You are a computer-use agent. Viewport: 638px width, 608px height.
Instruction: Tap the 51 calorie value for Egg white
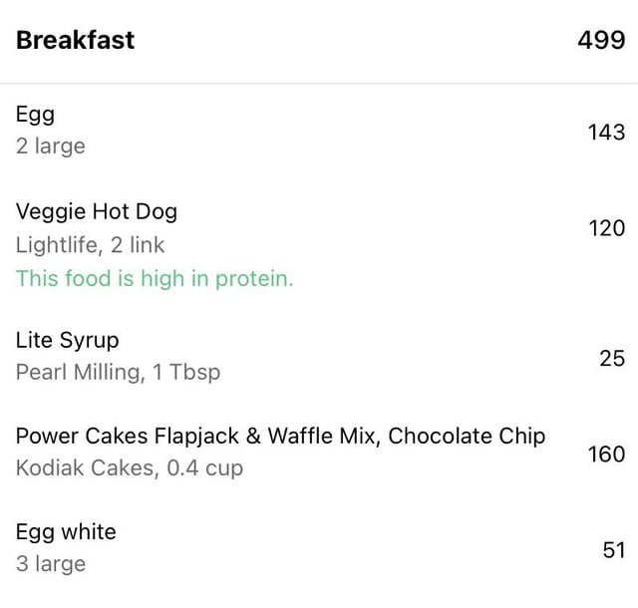point(614,550)
